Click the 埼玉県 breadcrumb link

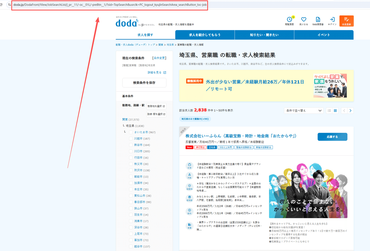click(170, 45)
